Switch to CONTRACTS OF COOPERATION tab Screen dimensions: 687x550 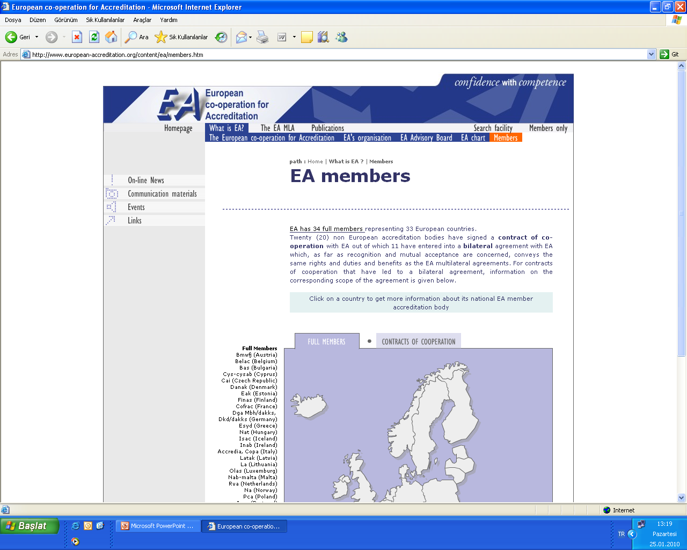tap(419, 341)
